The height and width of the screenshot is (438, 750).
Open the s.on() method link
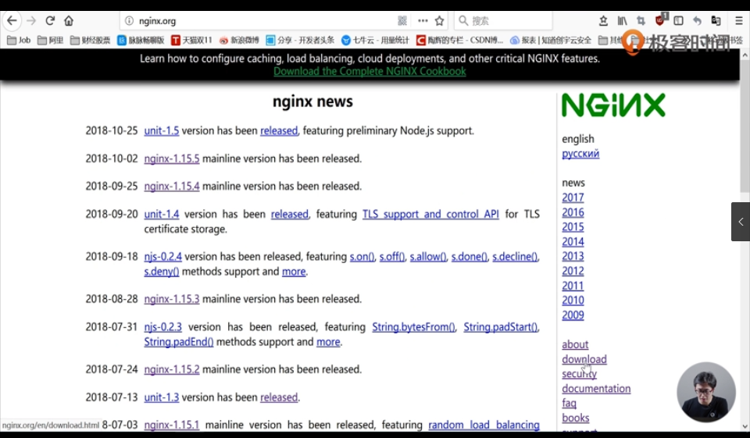pos(362,256)
